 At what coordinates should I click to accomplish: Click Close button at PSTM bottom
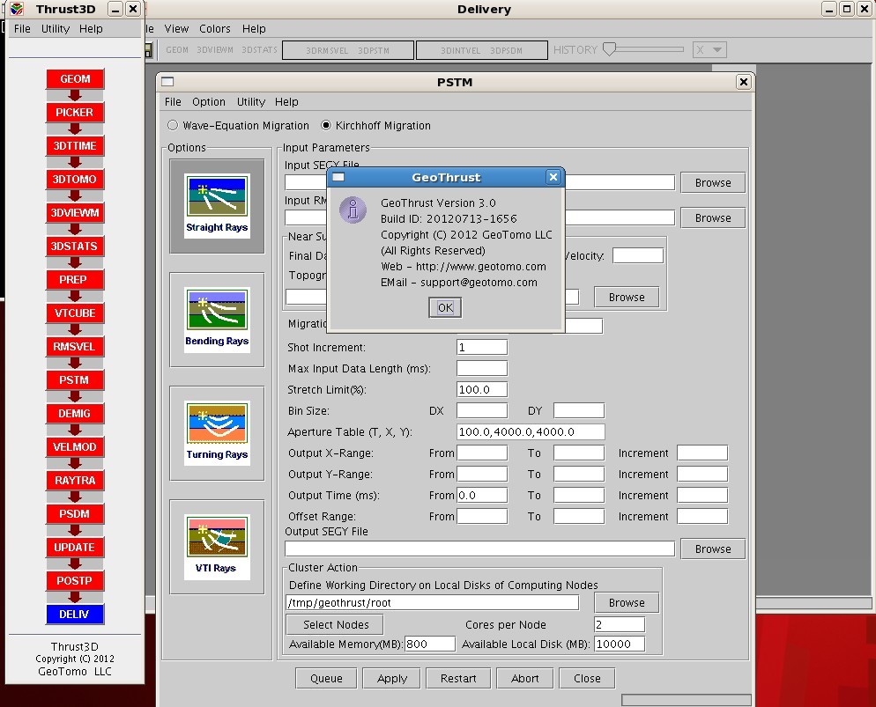587,678
